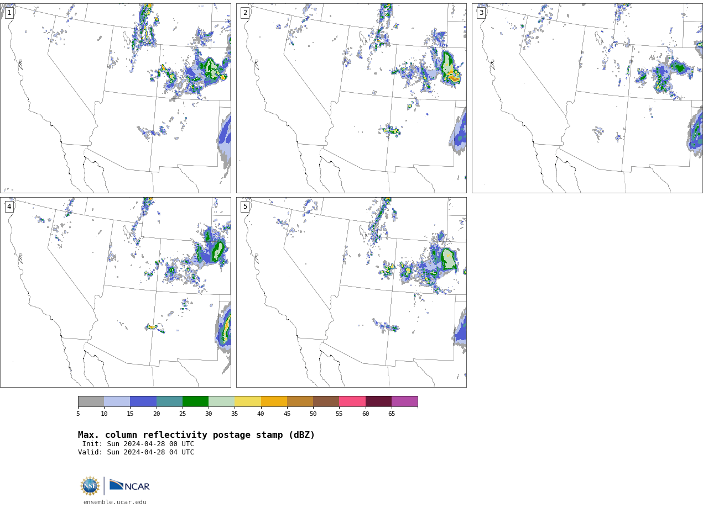
Task: Click the panel number 4 label box
Action: pyautogui.click(x=9, y=207)
